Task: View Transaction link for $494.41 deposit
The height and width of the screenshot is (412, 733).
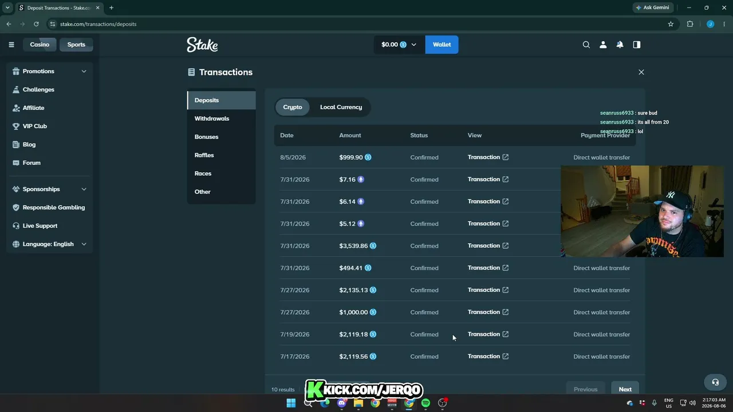Action: click(x=488, y=268)
